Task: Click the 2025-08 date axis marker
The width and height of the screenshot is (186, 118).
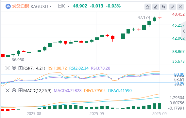Action: pyautogui.click(x=34, y=114)
